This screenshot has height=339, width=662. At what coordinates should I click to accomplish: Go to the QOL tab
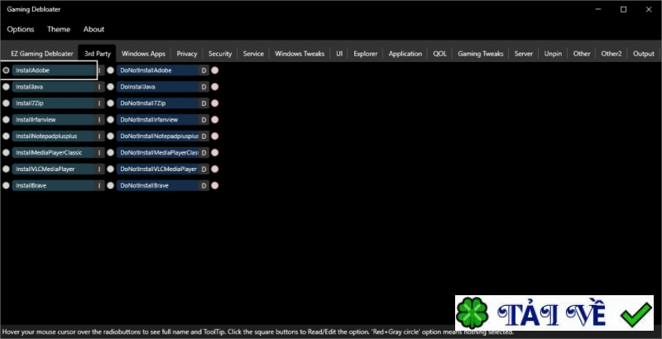439,54
